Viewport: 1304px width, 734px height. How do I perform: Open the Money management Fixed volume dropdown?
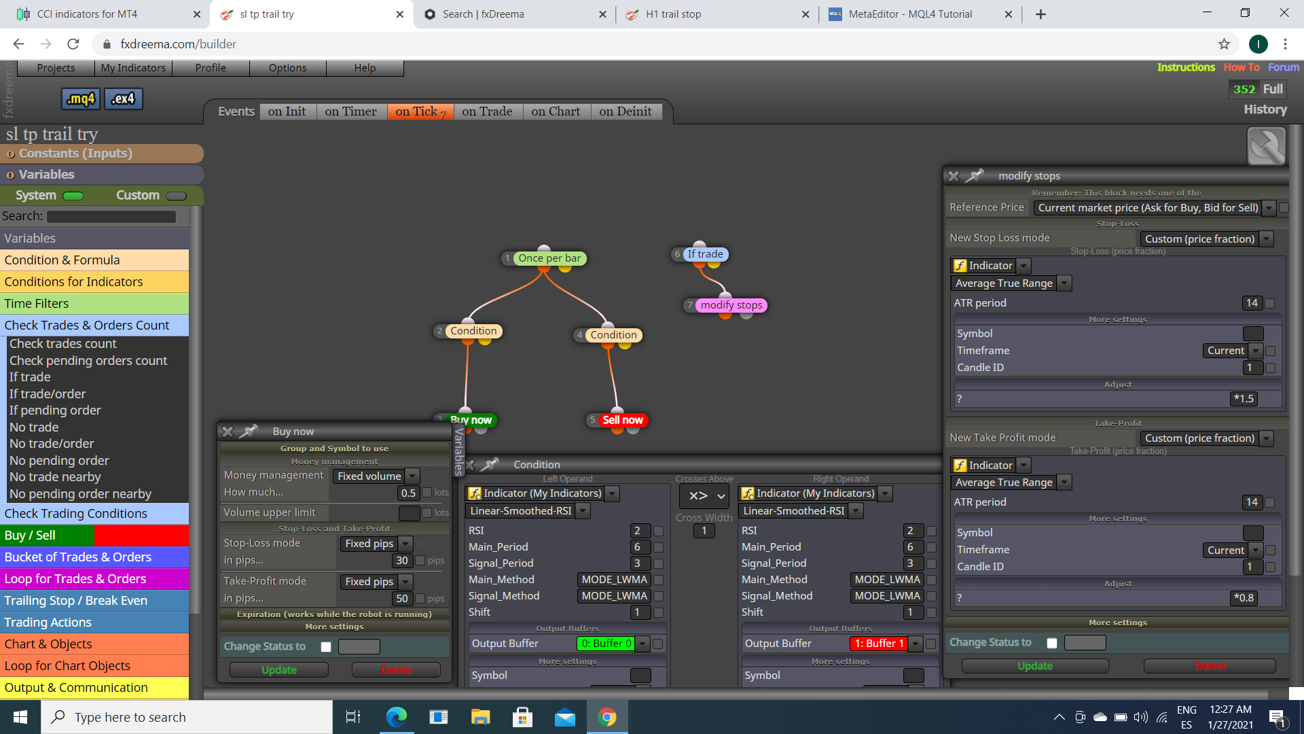click(376, 476)
